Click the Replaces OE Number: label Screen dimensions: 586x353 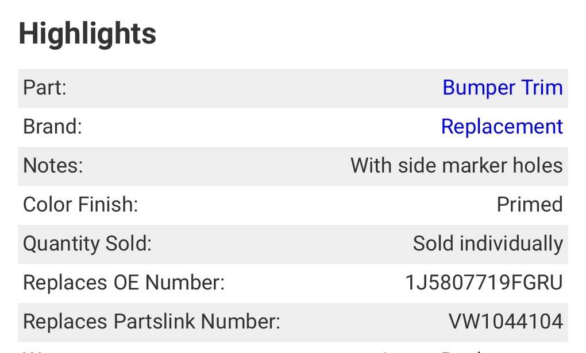click(124, 283)
